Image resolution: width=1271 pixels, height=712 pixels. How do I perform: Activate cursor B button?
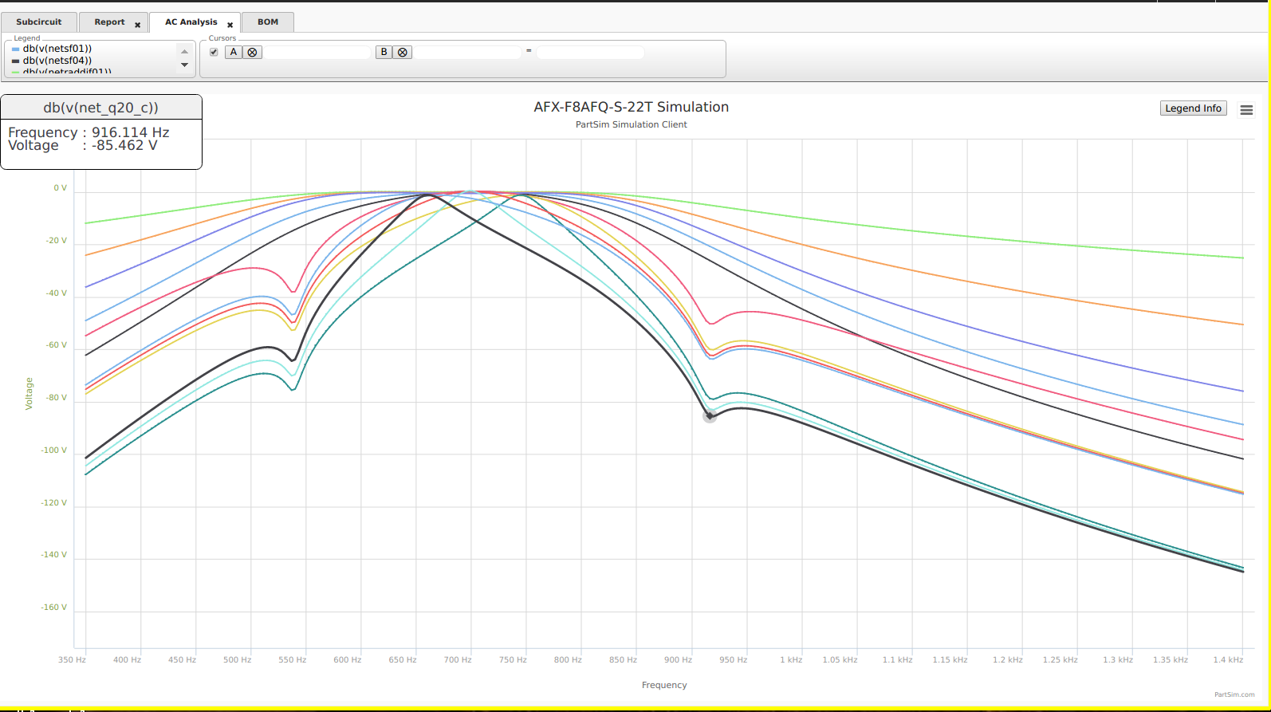384,53
